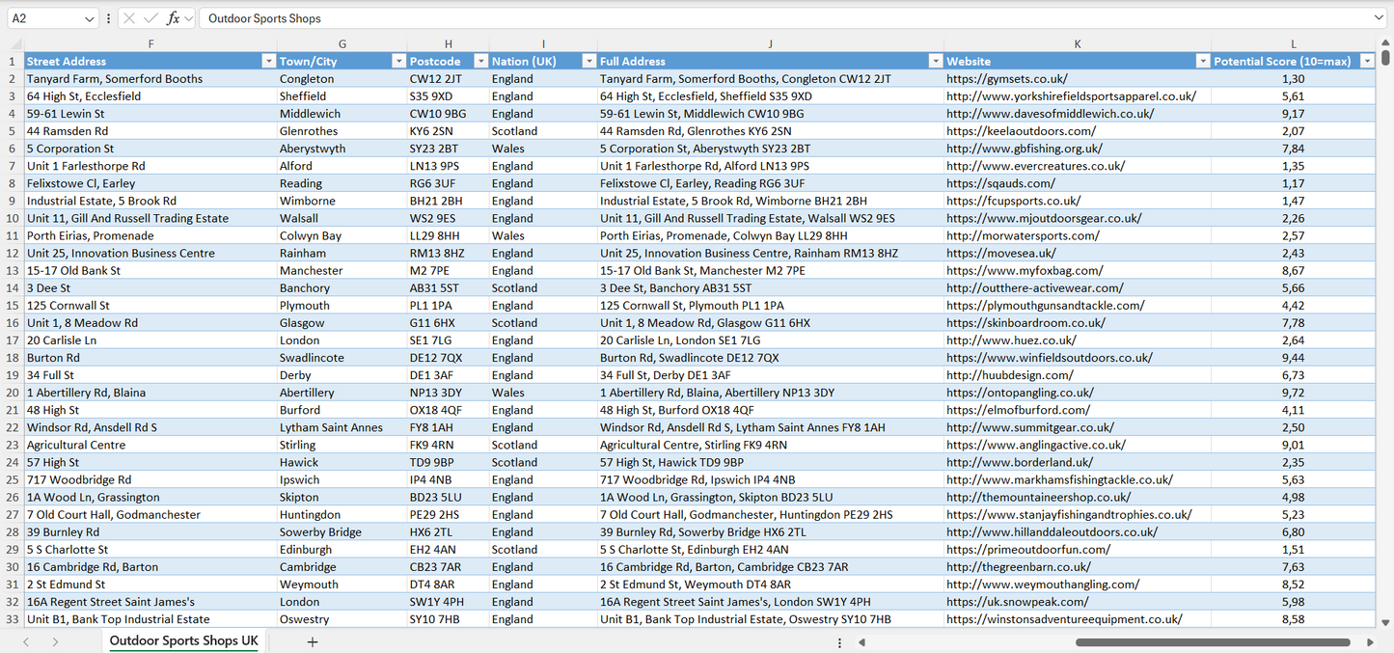This screenshot has height=653, width=1394.
Task: Click the confirm entry checkmark icon
Action: point(150,18)
